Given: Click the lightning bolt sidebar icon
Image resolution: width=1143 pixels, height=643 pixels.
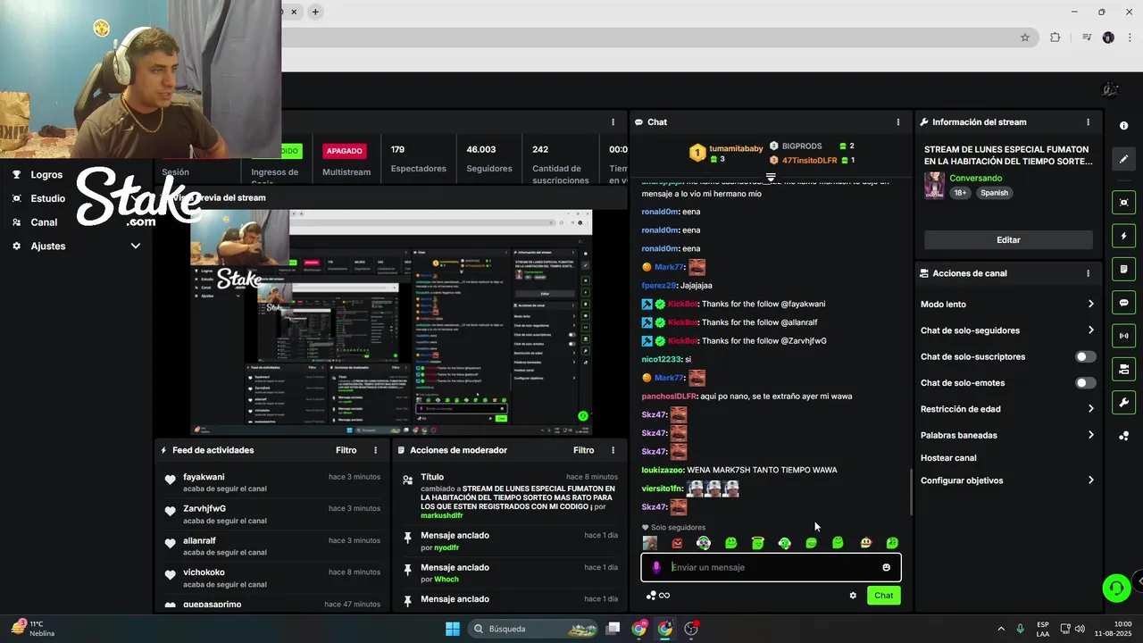Looking at the screenshot, I should tap(1123, 236).
